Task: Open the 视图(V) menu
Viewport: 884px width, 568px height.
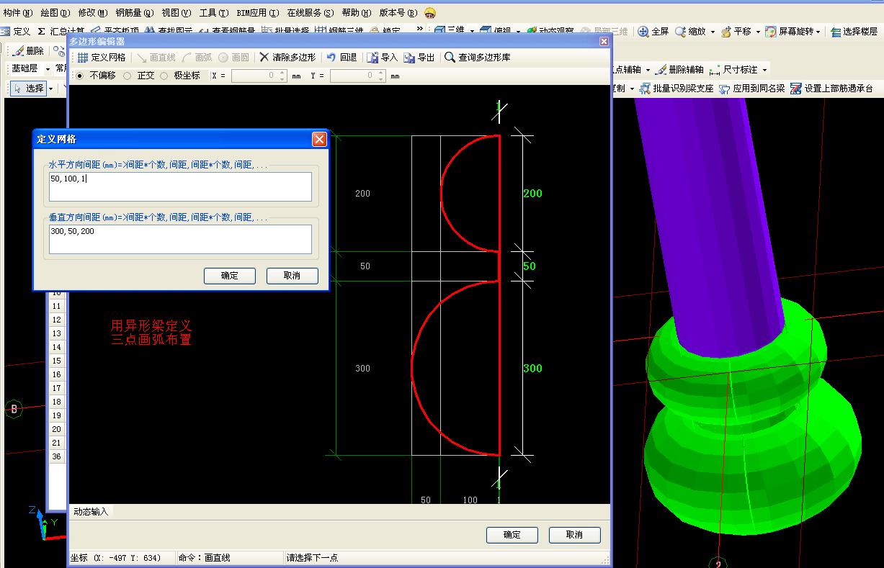Action: tap(177, 13)
